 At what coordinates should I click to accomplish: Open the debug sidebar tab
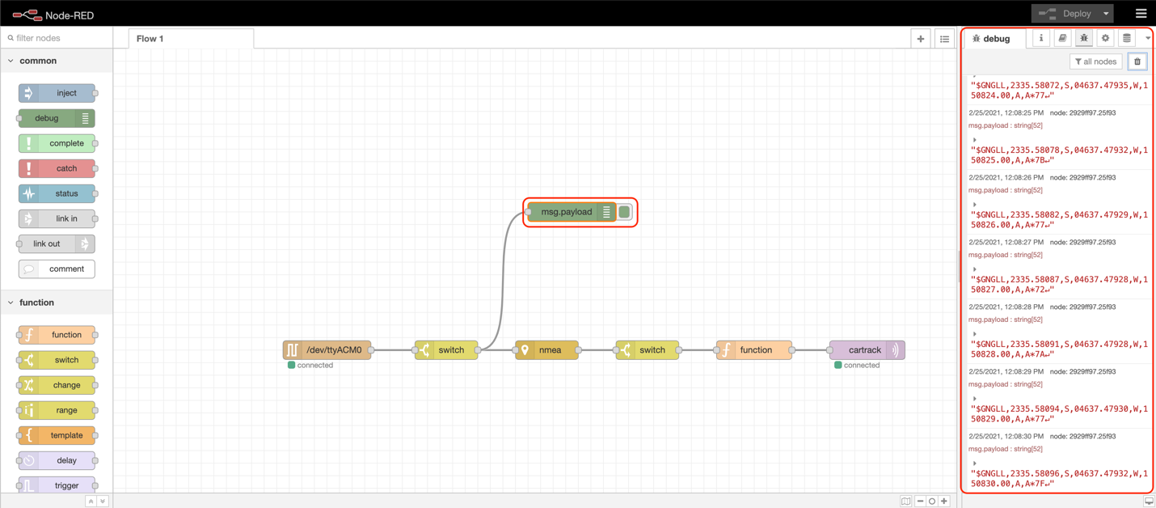[993, 38]
